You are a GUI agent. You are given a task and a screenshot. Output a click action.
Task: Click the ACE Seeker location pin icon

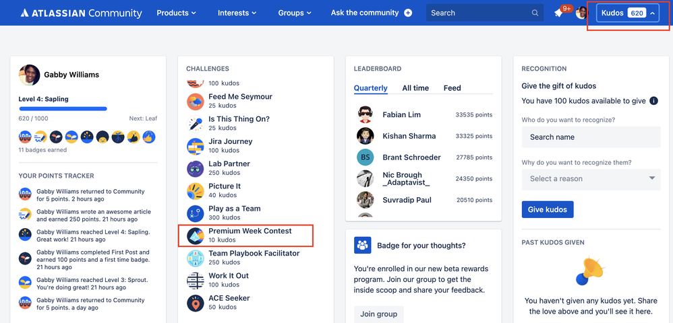coord(196,303)
